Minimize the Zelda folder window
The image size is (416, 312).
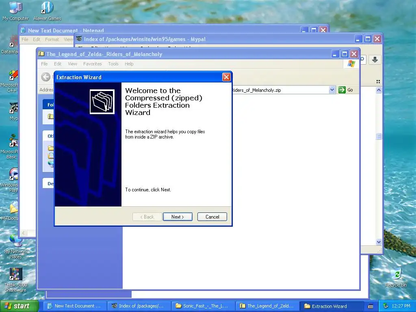tap(335, 54)
